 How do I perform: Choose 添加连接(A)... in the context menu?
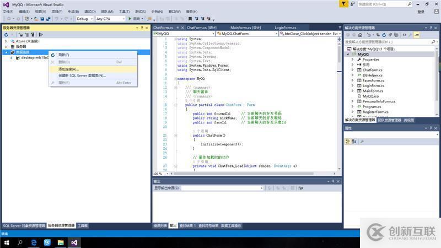(x=93, y=69)
